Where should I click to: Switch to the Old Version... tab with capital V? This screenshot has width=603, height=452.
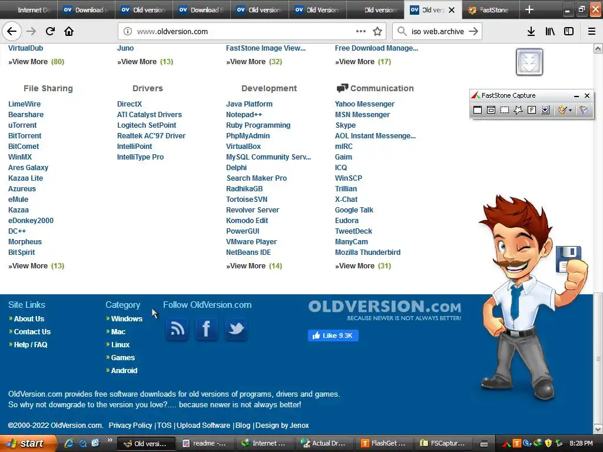pyautogui.click(x=317, y=10)
